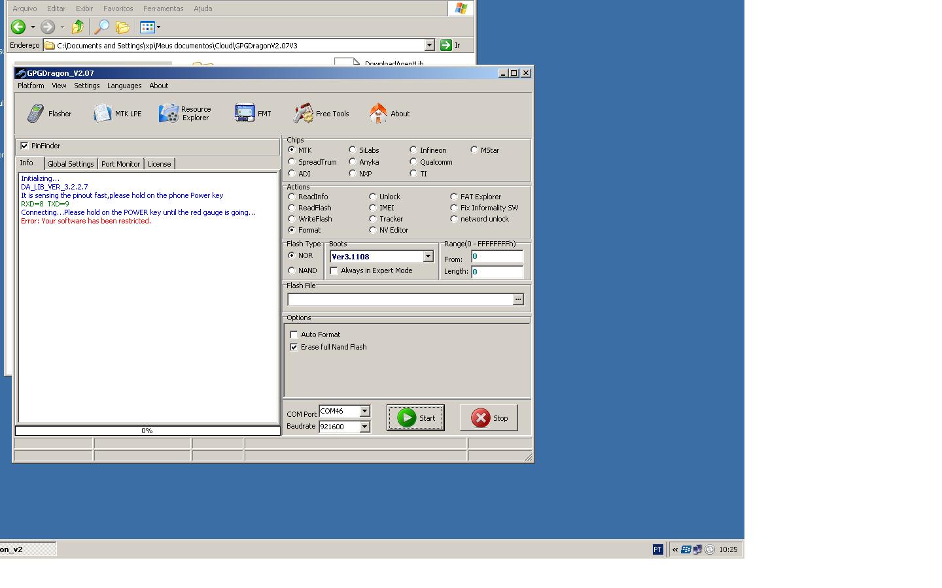The width and height of the screenshot is (942, 588).
Task: Click the About house icon in toolbar
Action: [x=378, y=114]
